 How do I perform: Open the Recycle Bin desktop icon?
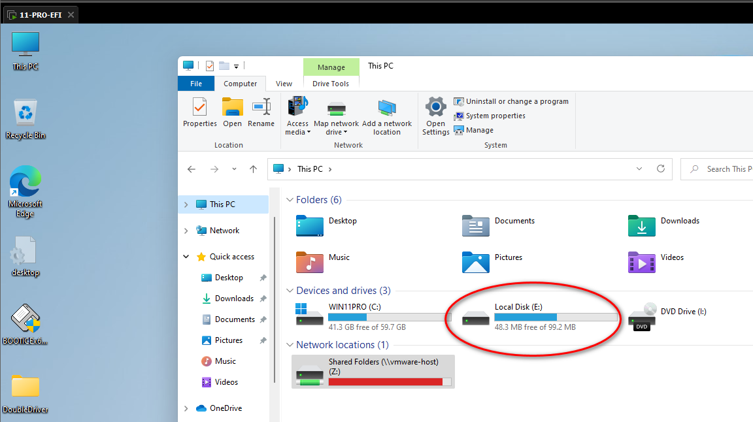coord(25,119)
